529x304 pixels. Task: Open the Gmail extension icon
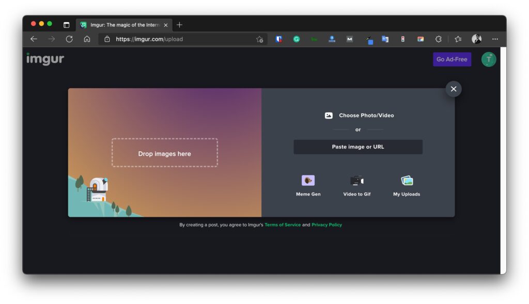click(349, 39)
